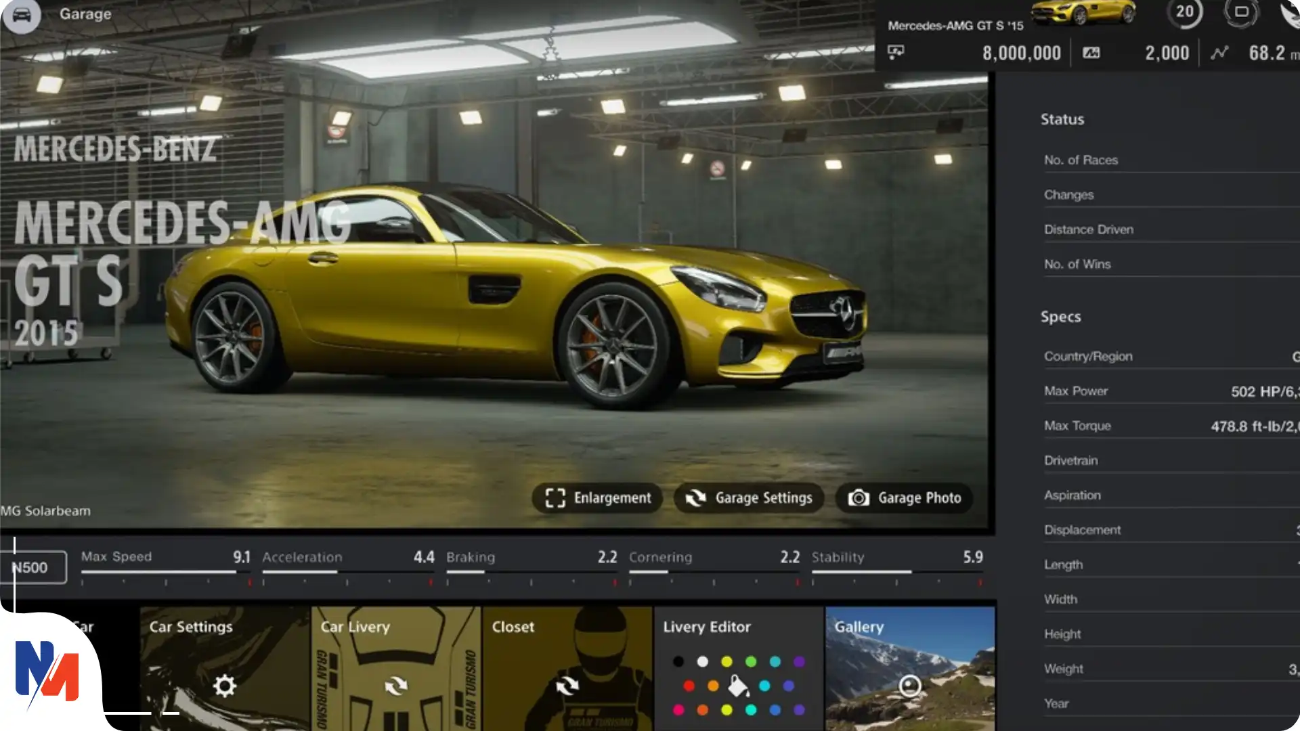Click the 8,000,000 credits value
The image size is (1300, 731).
tap(1022, 53)
